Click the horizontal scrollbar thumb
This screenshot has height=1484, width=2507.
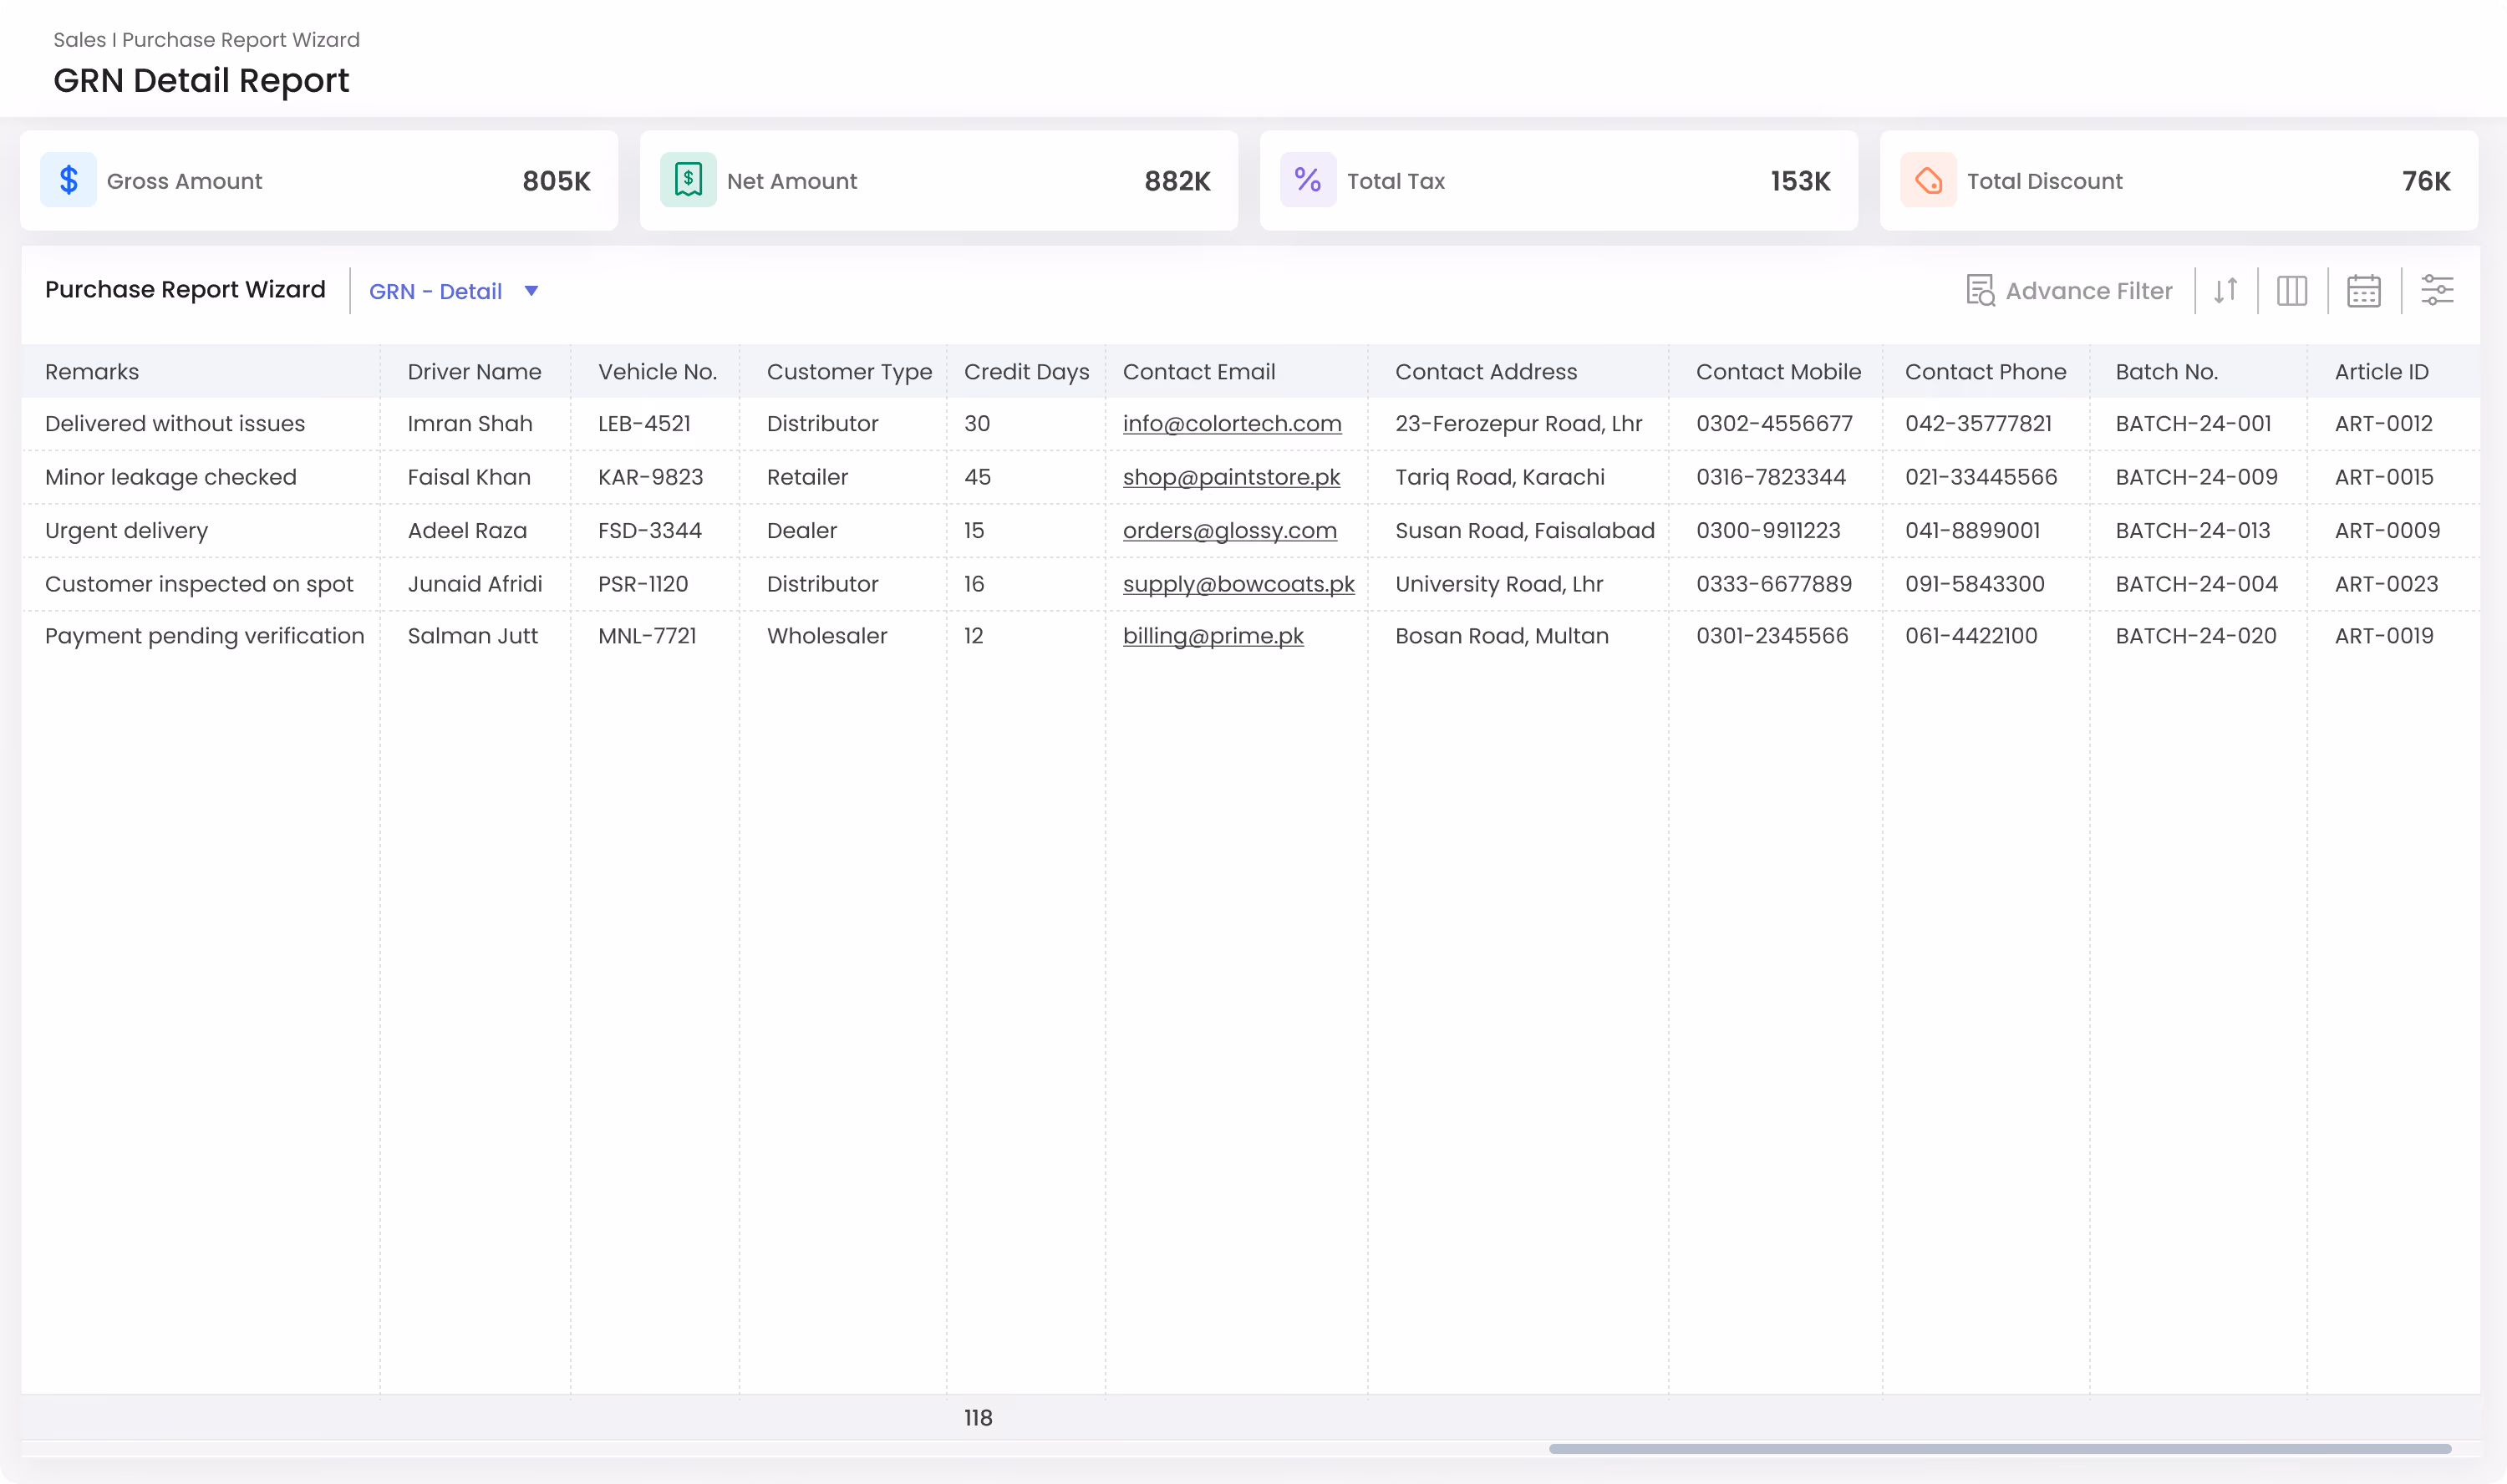coord(2000,1448)
